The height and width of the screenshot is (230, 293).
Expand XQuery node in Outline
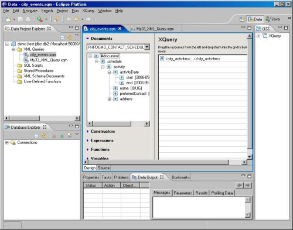pos(258,36)
